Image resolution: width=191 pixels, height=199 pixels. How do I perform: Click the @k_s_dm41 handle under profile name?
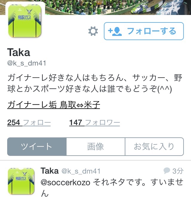point(27,63)
